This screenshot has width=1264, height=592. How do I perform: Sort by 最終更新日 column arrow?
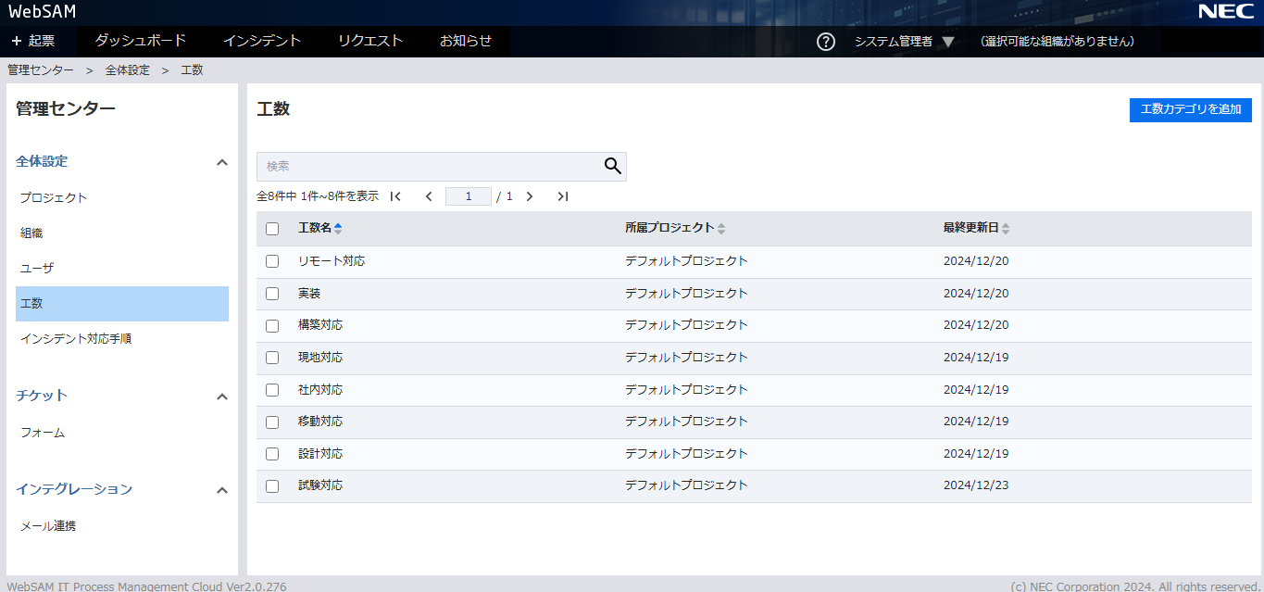click(x=1006, y=228)
